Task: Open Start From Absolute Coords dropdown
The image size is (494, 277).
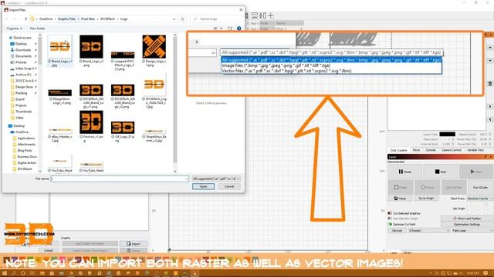Action: (x=479, y=199)
